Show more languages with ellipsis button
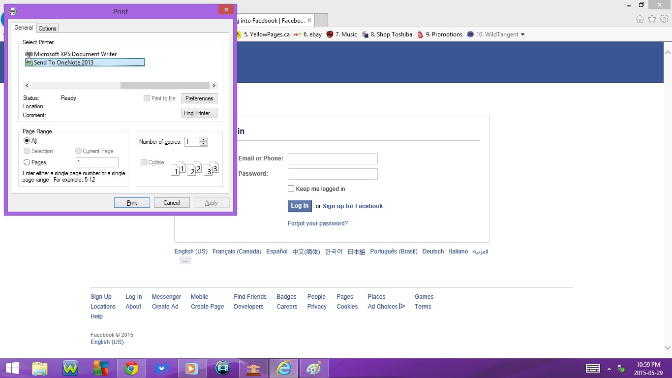 185,261
